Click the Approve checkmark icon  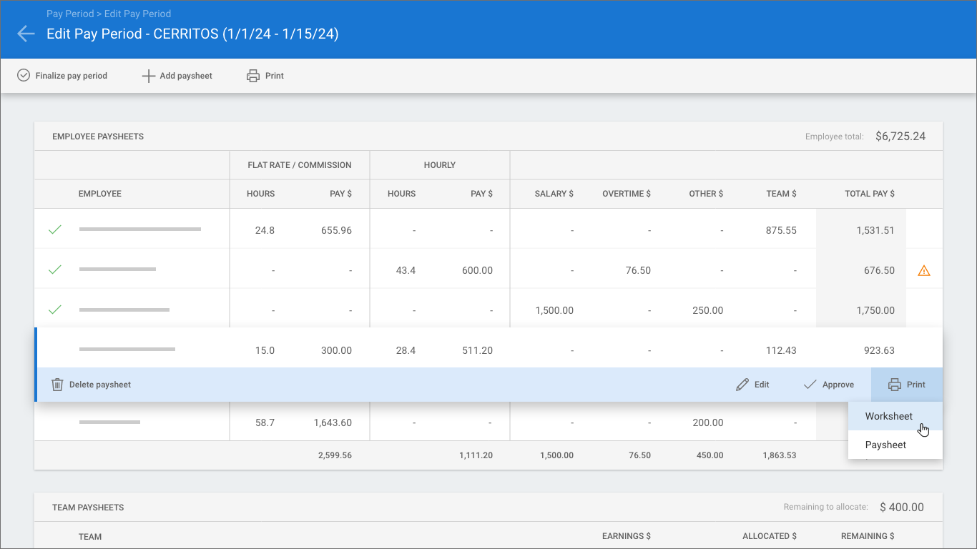[810, 385]
